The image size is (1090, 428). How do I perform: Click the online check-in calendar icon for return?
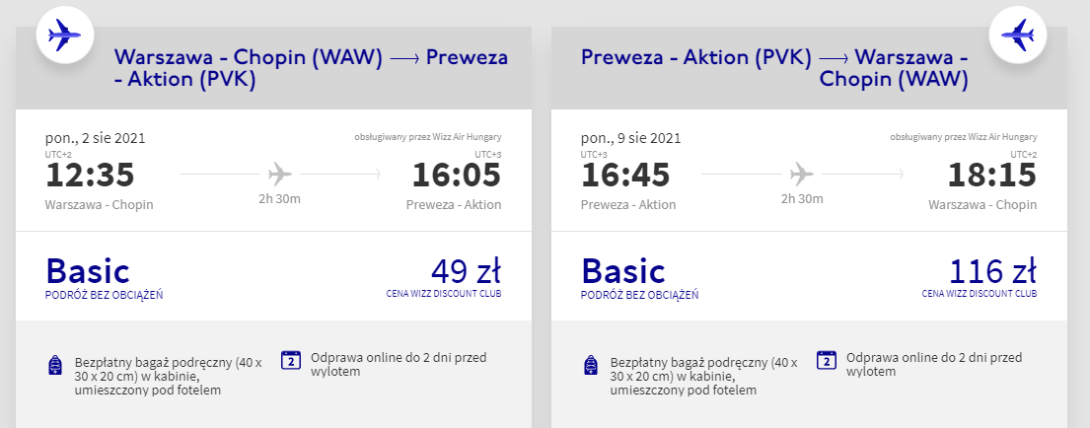(x=827, y=360)
